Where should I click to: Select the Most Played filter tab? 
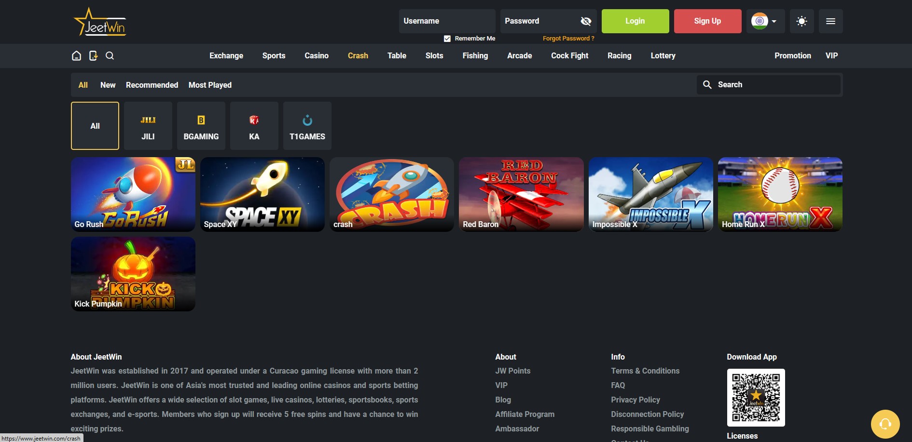point(210,85)
